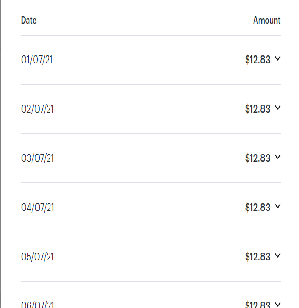Click the 05/07/21 date entry
Screen dimensions: 299x308
point(38,257)
